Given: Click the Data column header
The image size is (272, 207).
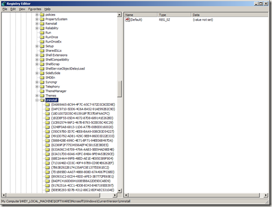Looking at the screenshot, I should coord(230,15).
